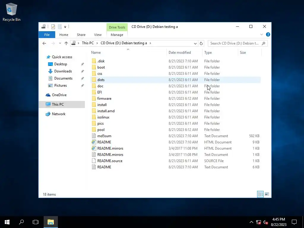Refresh the current folder view
Image resolution: width=304 pixels, height=228 pixels.
coord(201,43)
